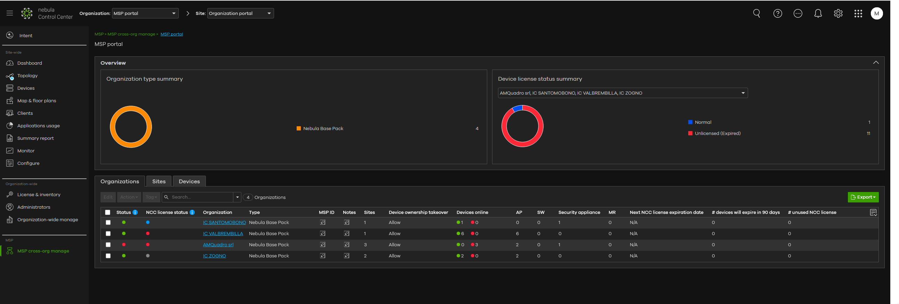Open the Action dropdown button

129,197
